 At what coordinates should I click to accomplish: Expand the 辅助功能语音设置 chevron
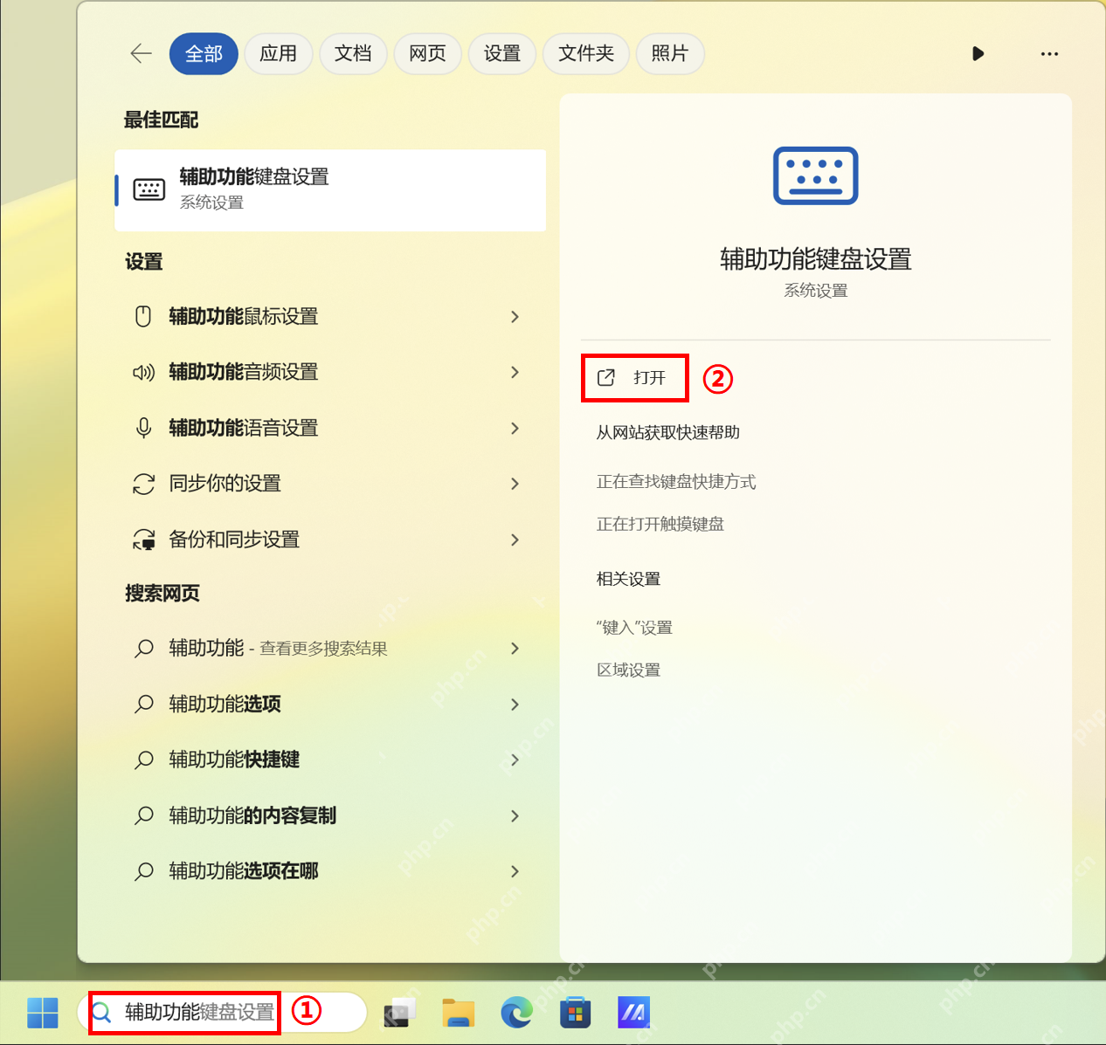[x=515, y=428]
